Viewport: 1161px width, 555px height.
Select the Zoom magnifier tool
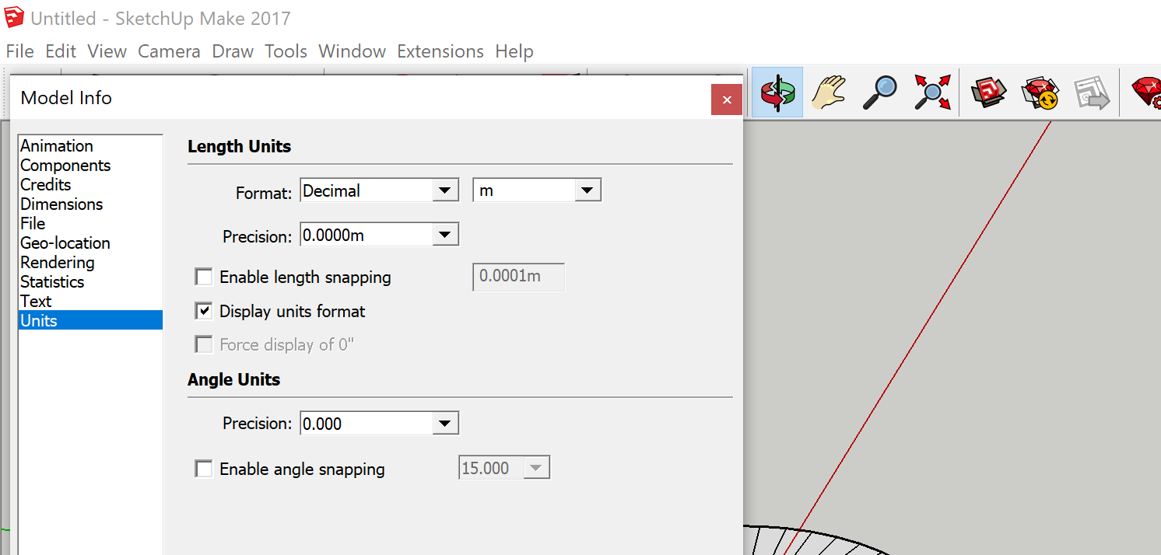880,92
